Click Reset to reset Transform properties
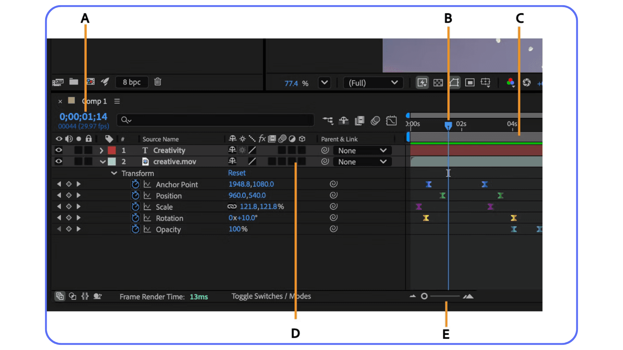Screen dimensions: 623x350 (237, 173)
